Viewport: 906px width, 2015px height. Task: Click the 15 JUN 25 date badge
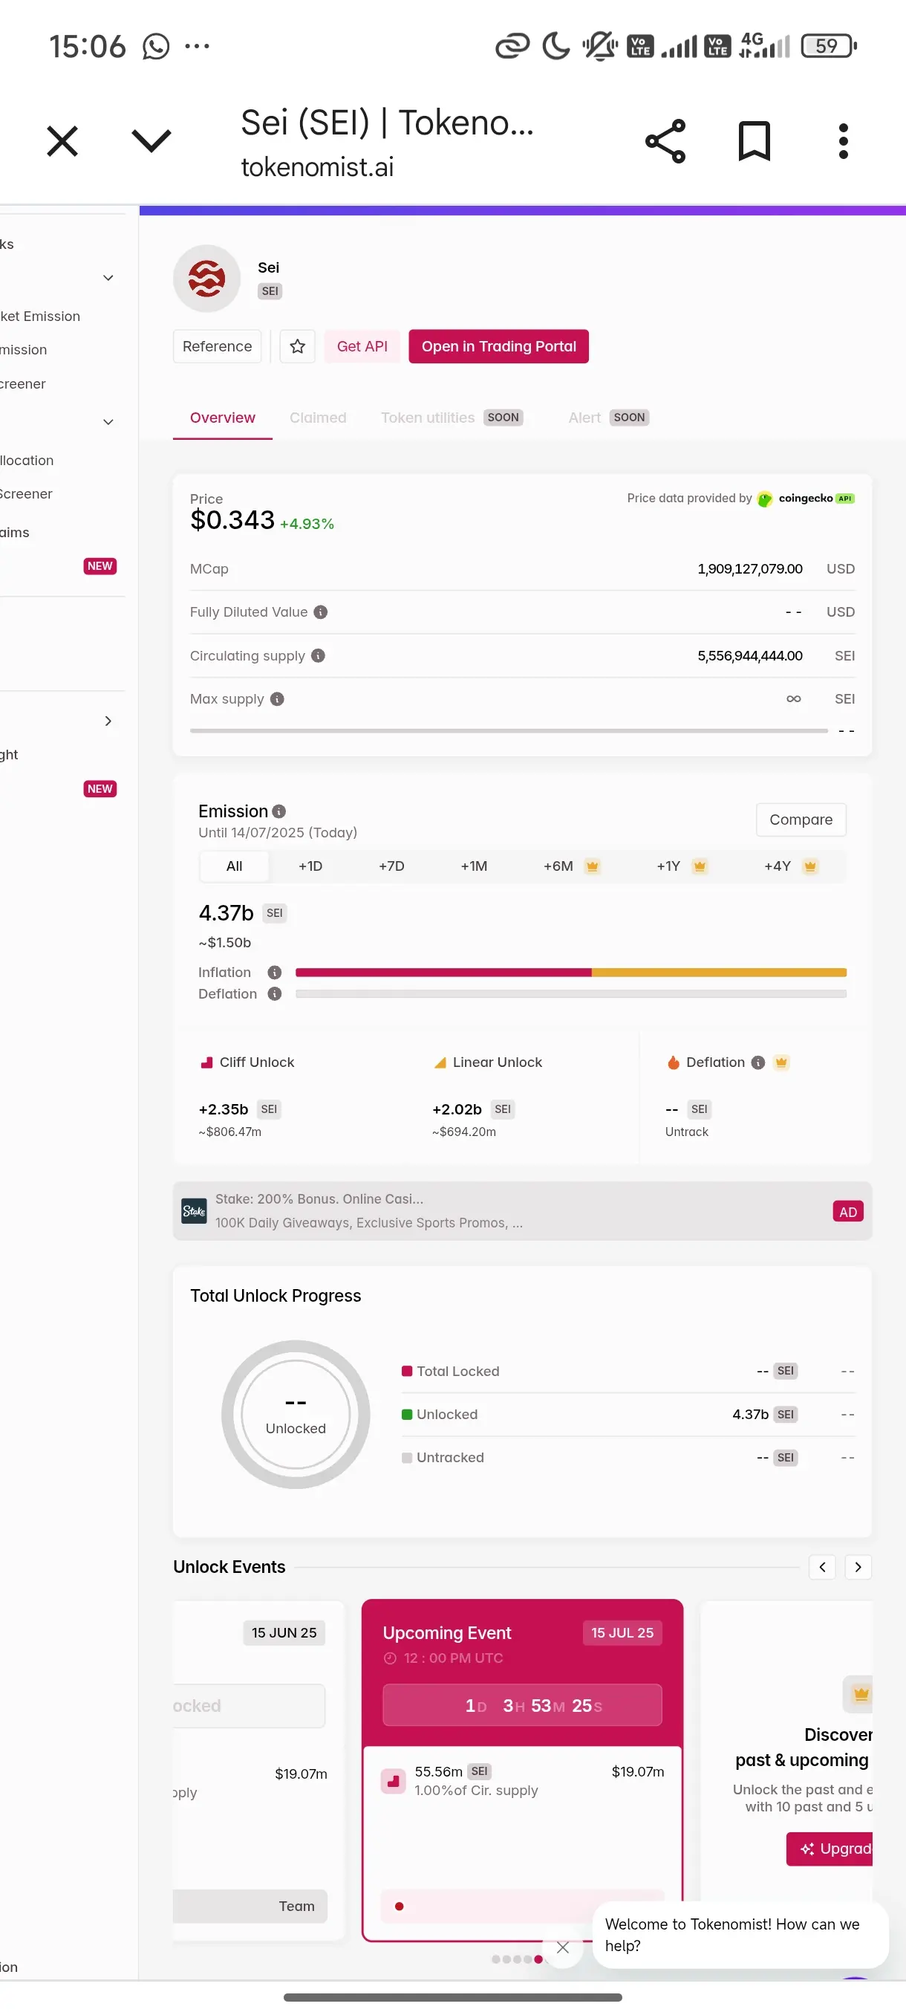[x=284, y=1633]
